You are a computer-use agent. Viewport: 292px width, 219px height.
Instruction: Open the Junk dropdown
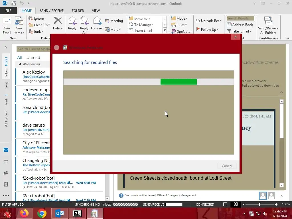click(x=36, y=31)
